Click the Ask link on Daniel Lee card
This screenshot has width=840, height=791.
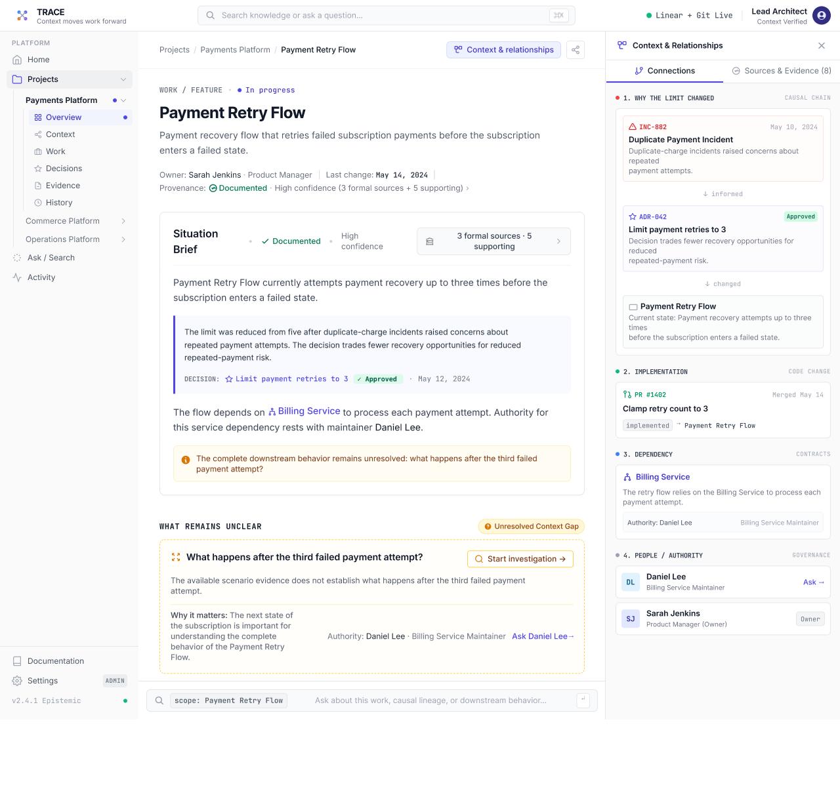[x=814, y=582]
